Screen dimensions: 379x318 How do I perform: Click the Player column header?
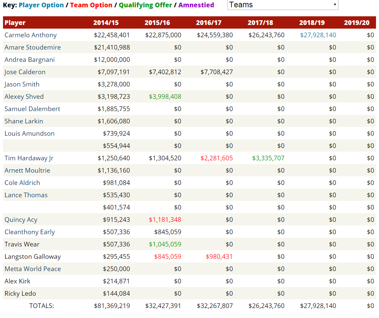(x=15, y=23)
